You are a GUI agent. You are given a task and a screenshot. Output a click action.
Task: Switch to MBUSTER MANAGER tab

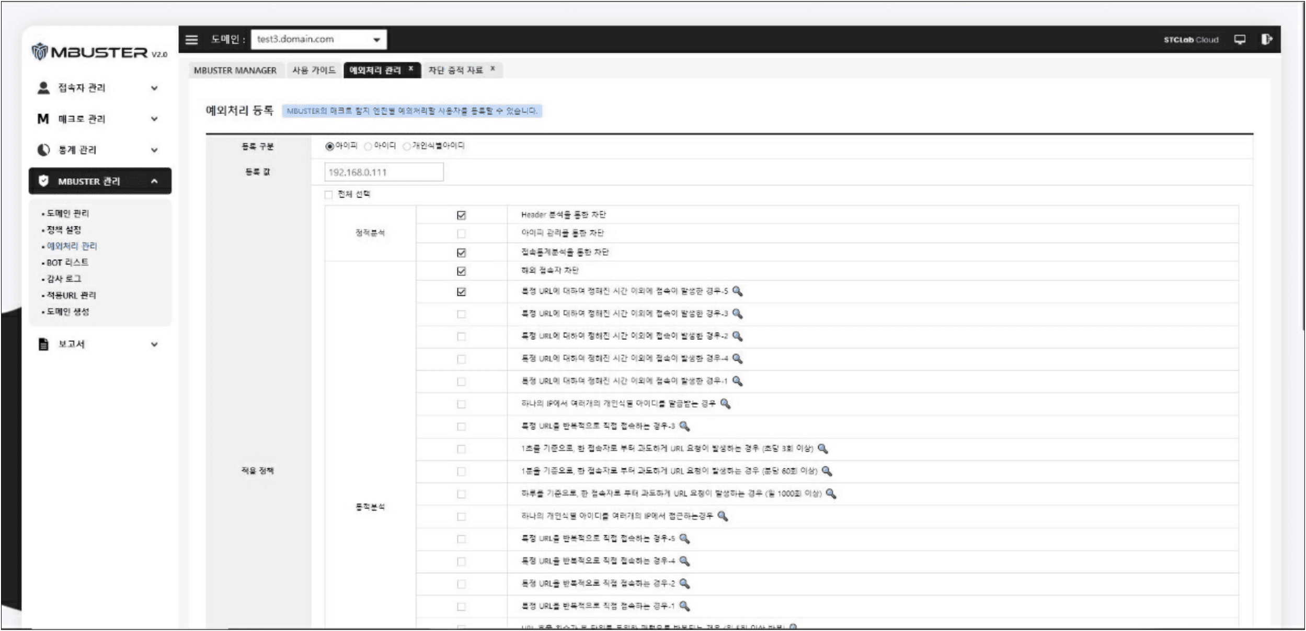(235, 71)
